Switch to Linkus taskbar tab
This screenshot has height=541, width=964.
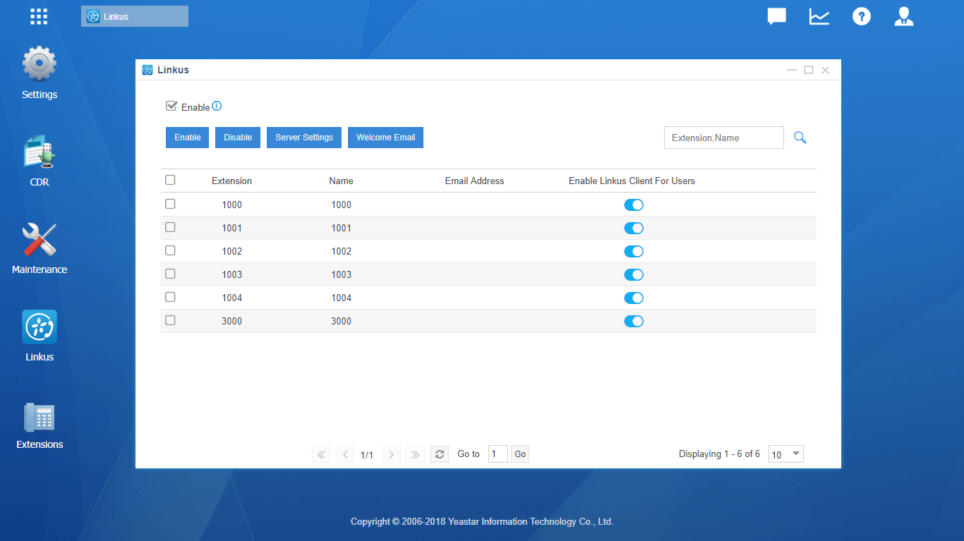tap(135, 16)
